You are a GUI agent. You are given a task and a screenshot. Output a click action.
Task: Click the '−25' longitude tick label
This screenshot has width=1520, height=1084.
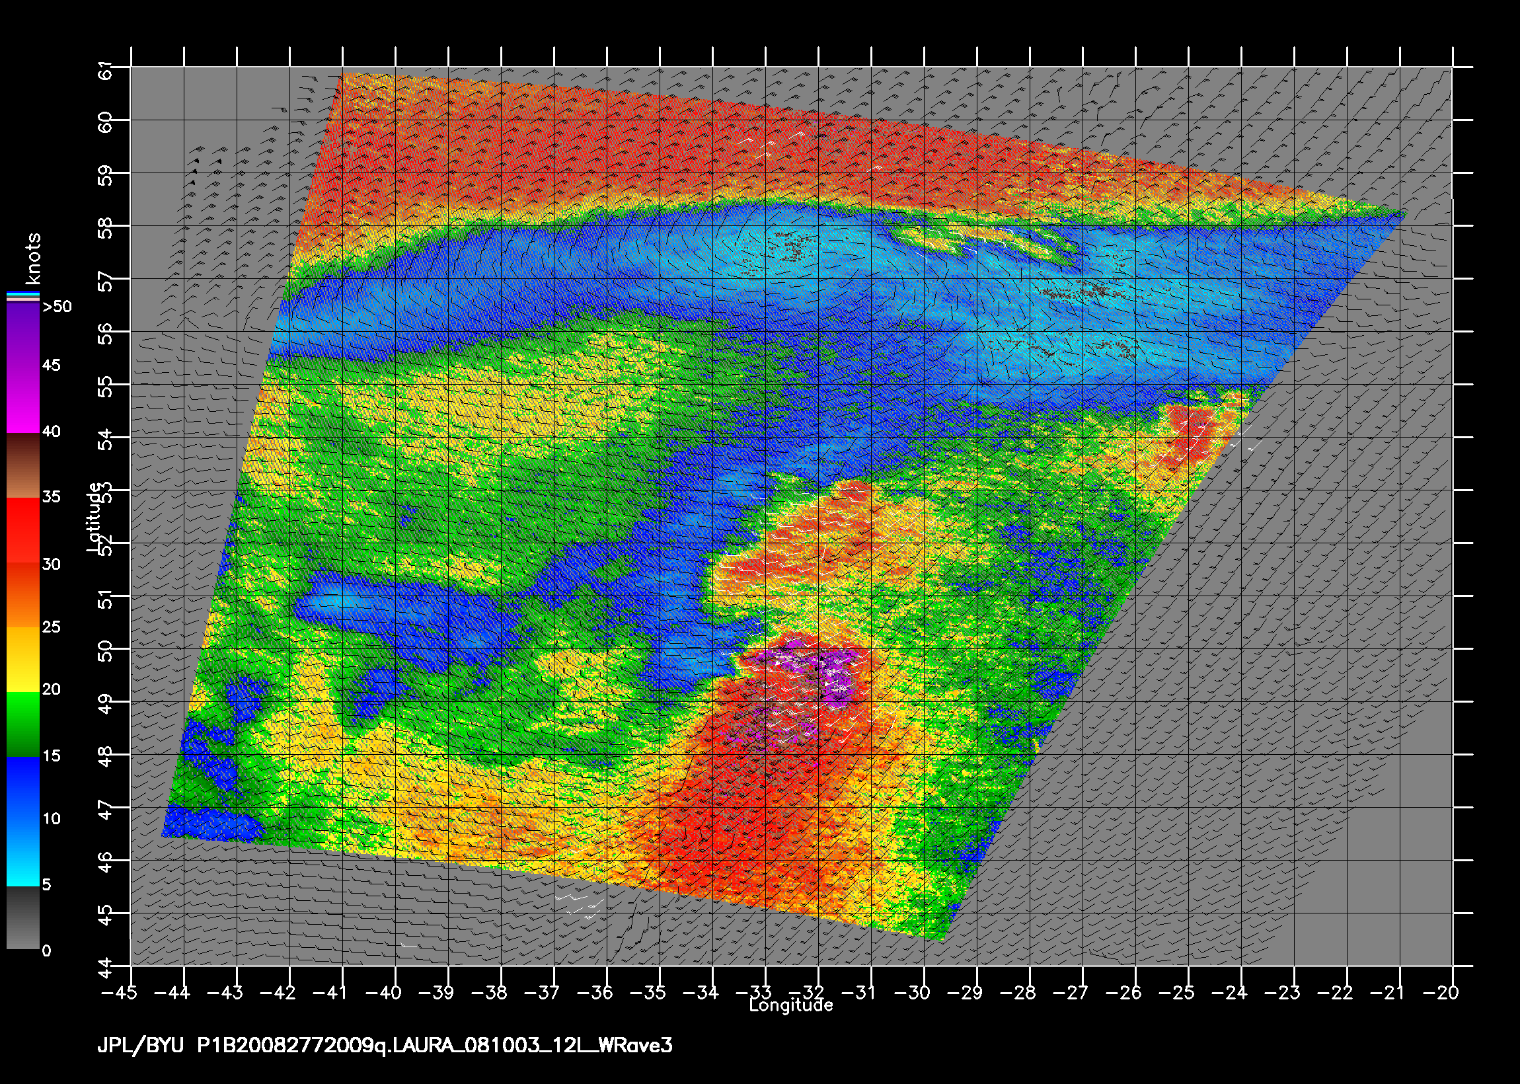[1176, 993]
